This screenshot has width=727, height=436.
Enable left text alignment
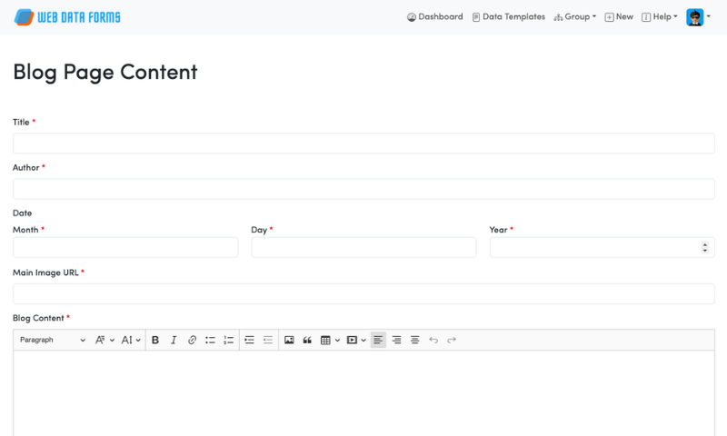(x=378, y=340)
